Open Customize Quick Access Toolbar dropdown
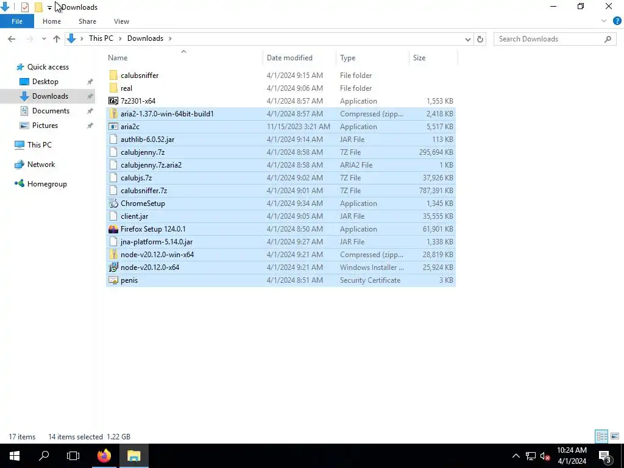 [x=49, y=7]
